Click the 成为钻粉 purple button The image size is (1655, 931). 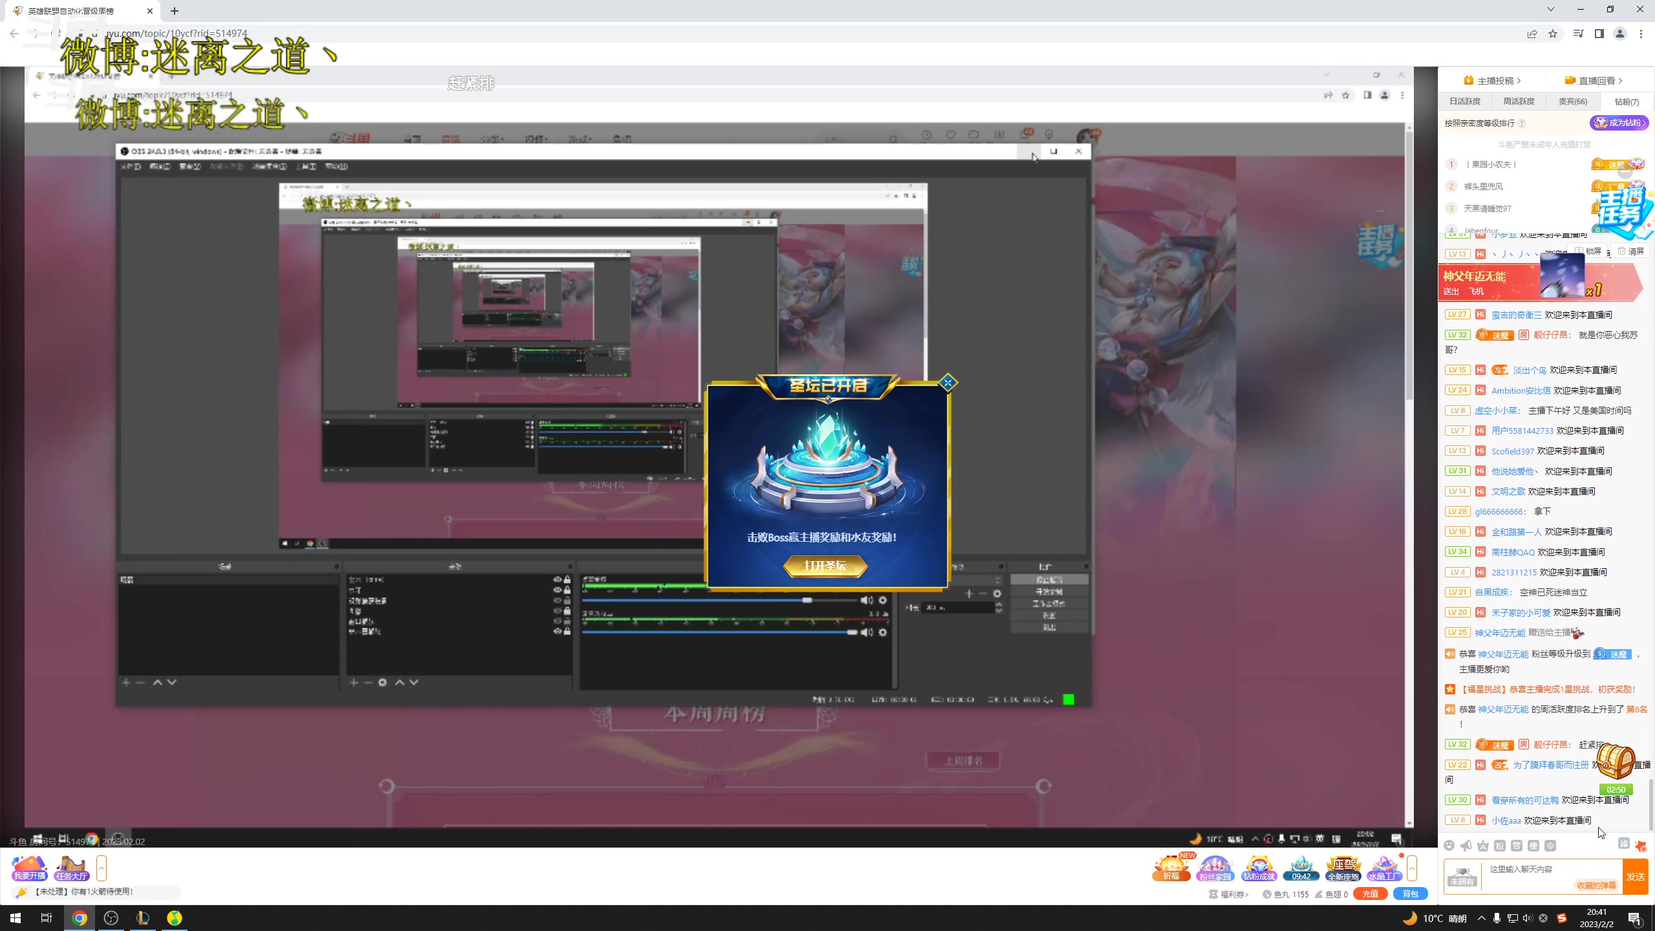click(x=1619, y=123)
